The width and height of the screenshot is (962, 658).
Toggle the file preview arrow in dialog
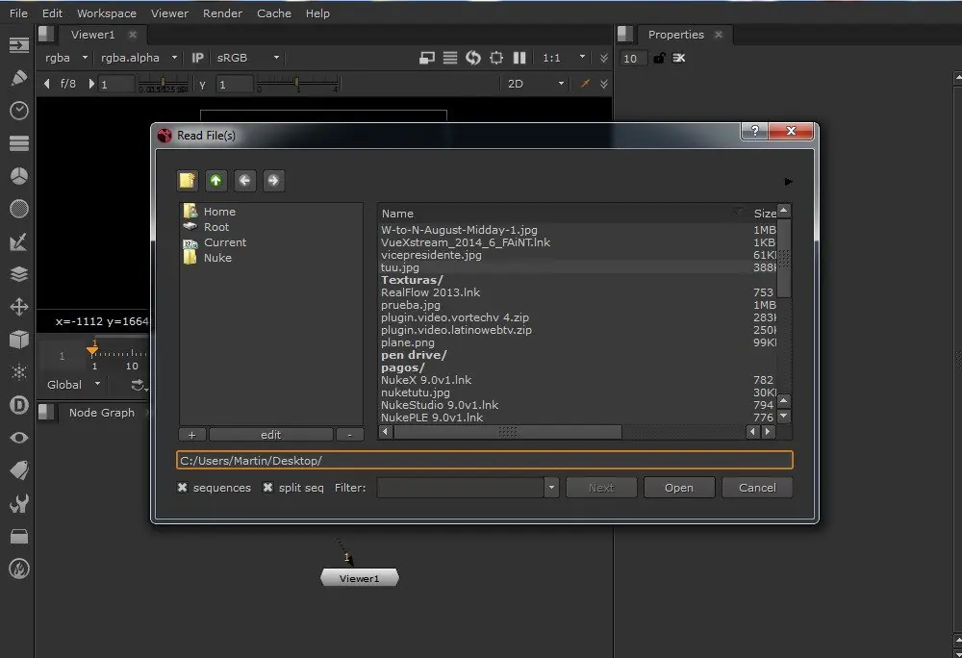coord(789,182)
